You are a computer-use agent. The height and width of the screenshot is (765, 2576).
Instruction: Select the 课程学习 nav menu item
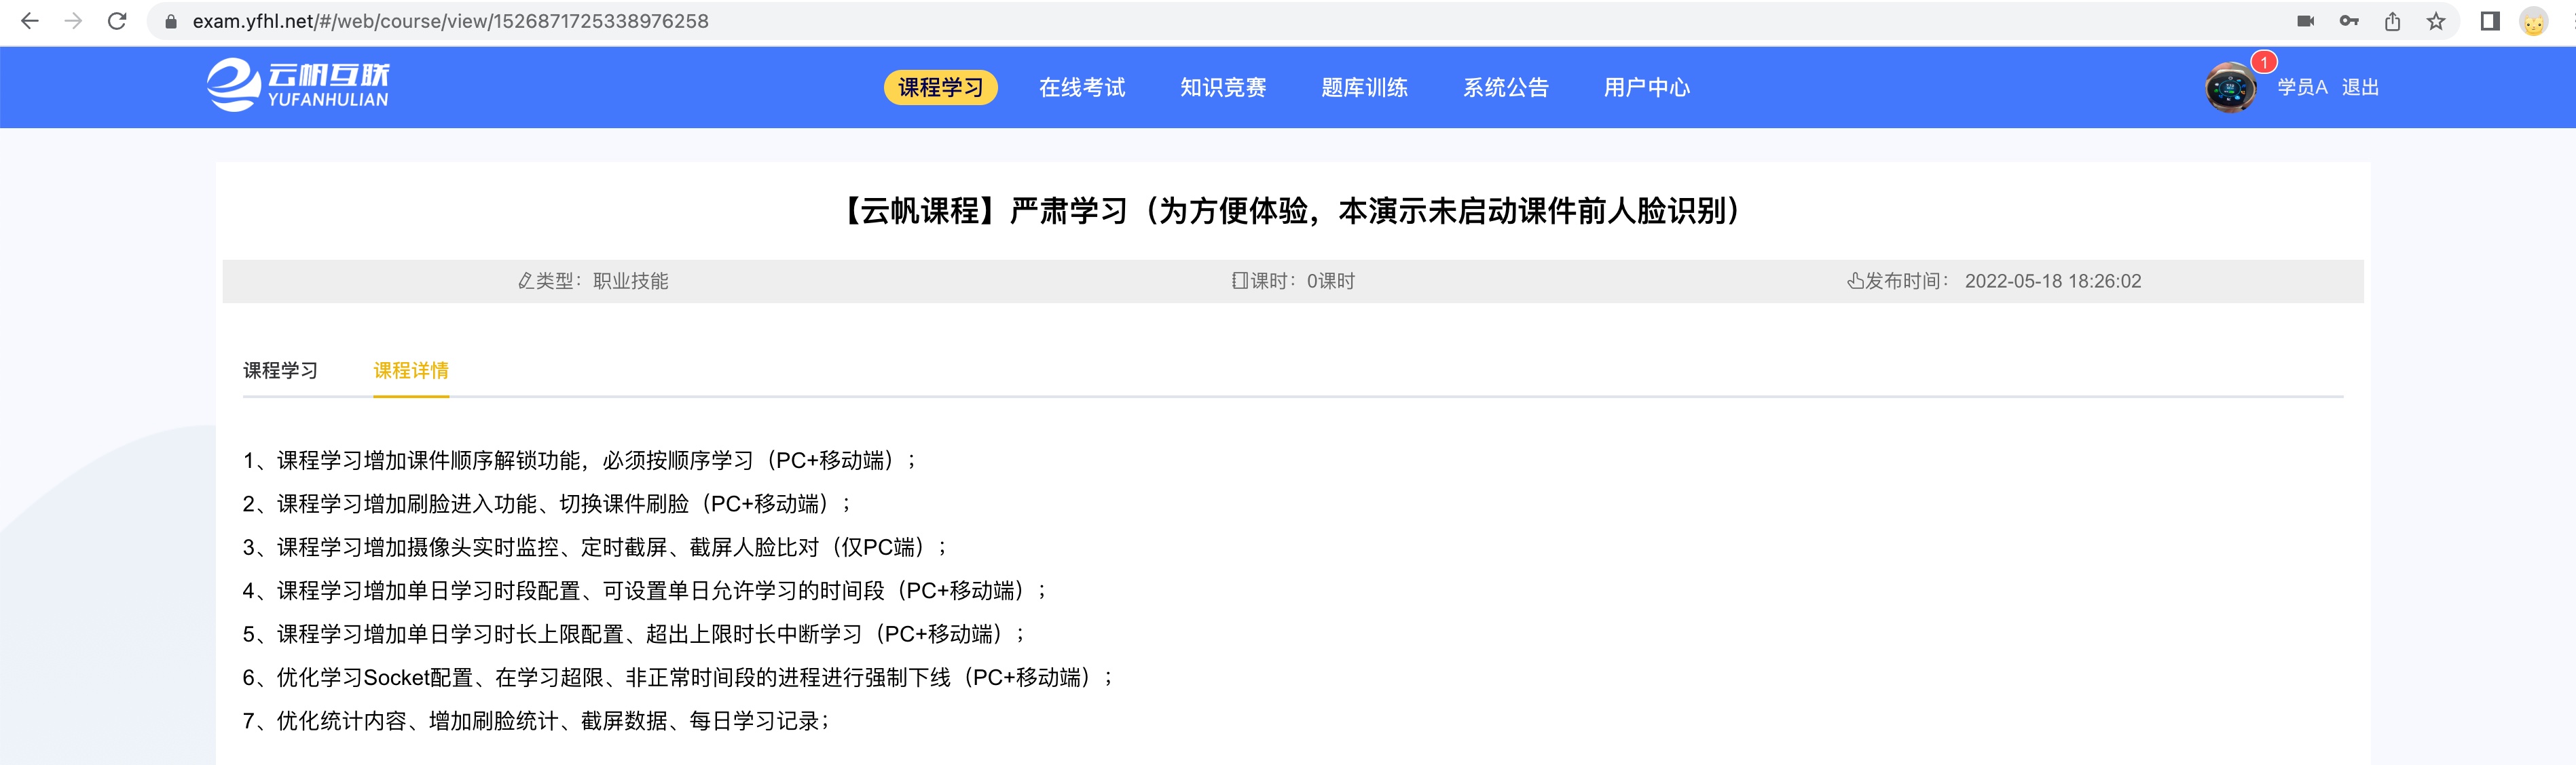(940, 88)
